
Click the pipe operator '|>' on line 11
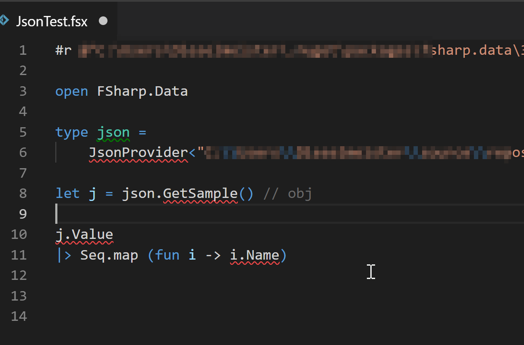(64, 255)
